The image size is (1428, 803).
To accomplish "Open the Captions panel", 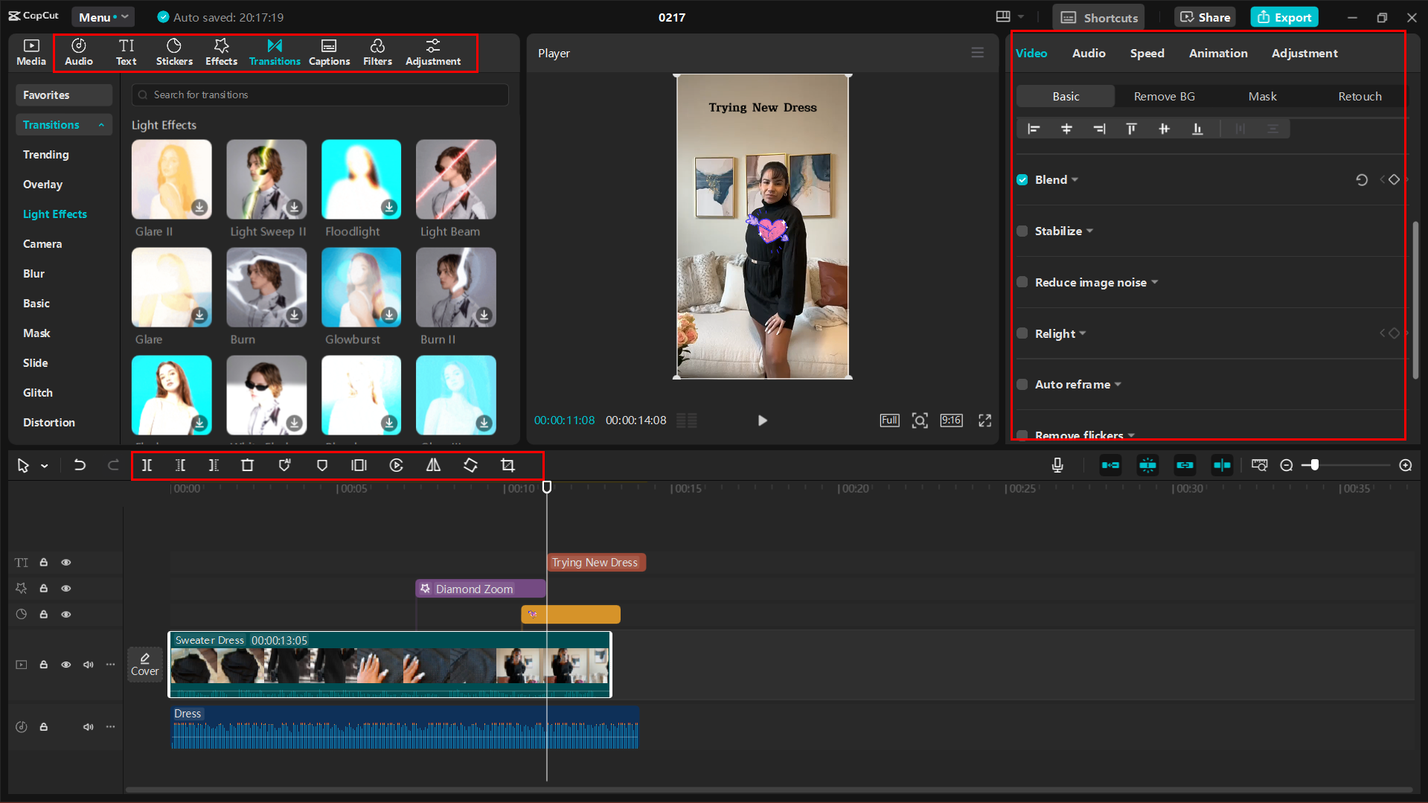I will 329,52.
